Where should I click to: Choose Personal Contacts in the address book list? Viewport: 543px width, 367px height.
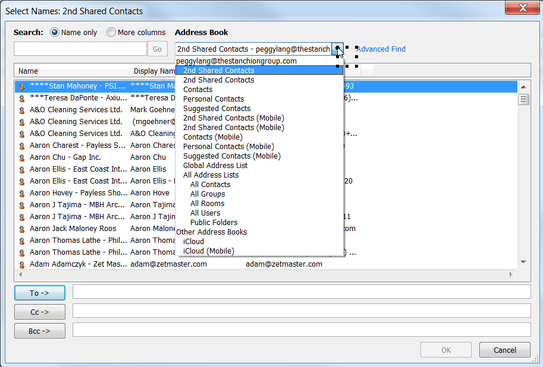[213, 99]
